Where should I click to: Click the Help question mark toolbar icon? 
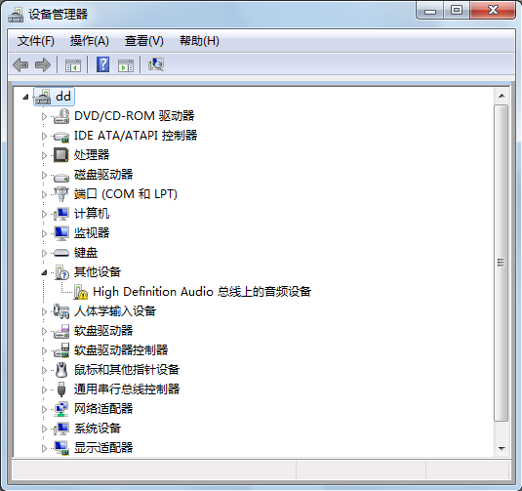pyautogui.click(x=102, y=64)
